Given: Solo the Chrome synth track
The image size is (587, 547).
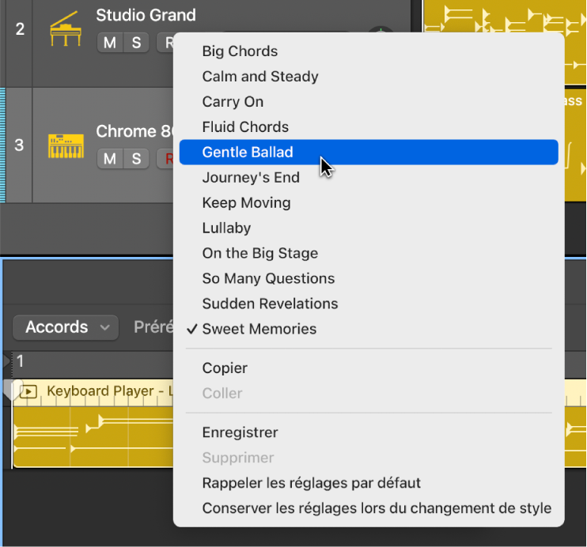Looking at the screenshot, I should [x=136, y=159].
